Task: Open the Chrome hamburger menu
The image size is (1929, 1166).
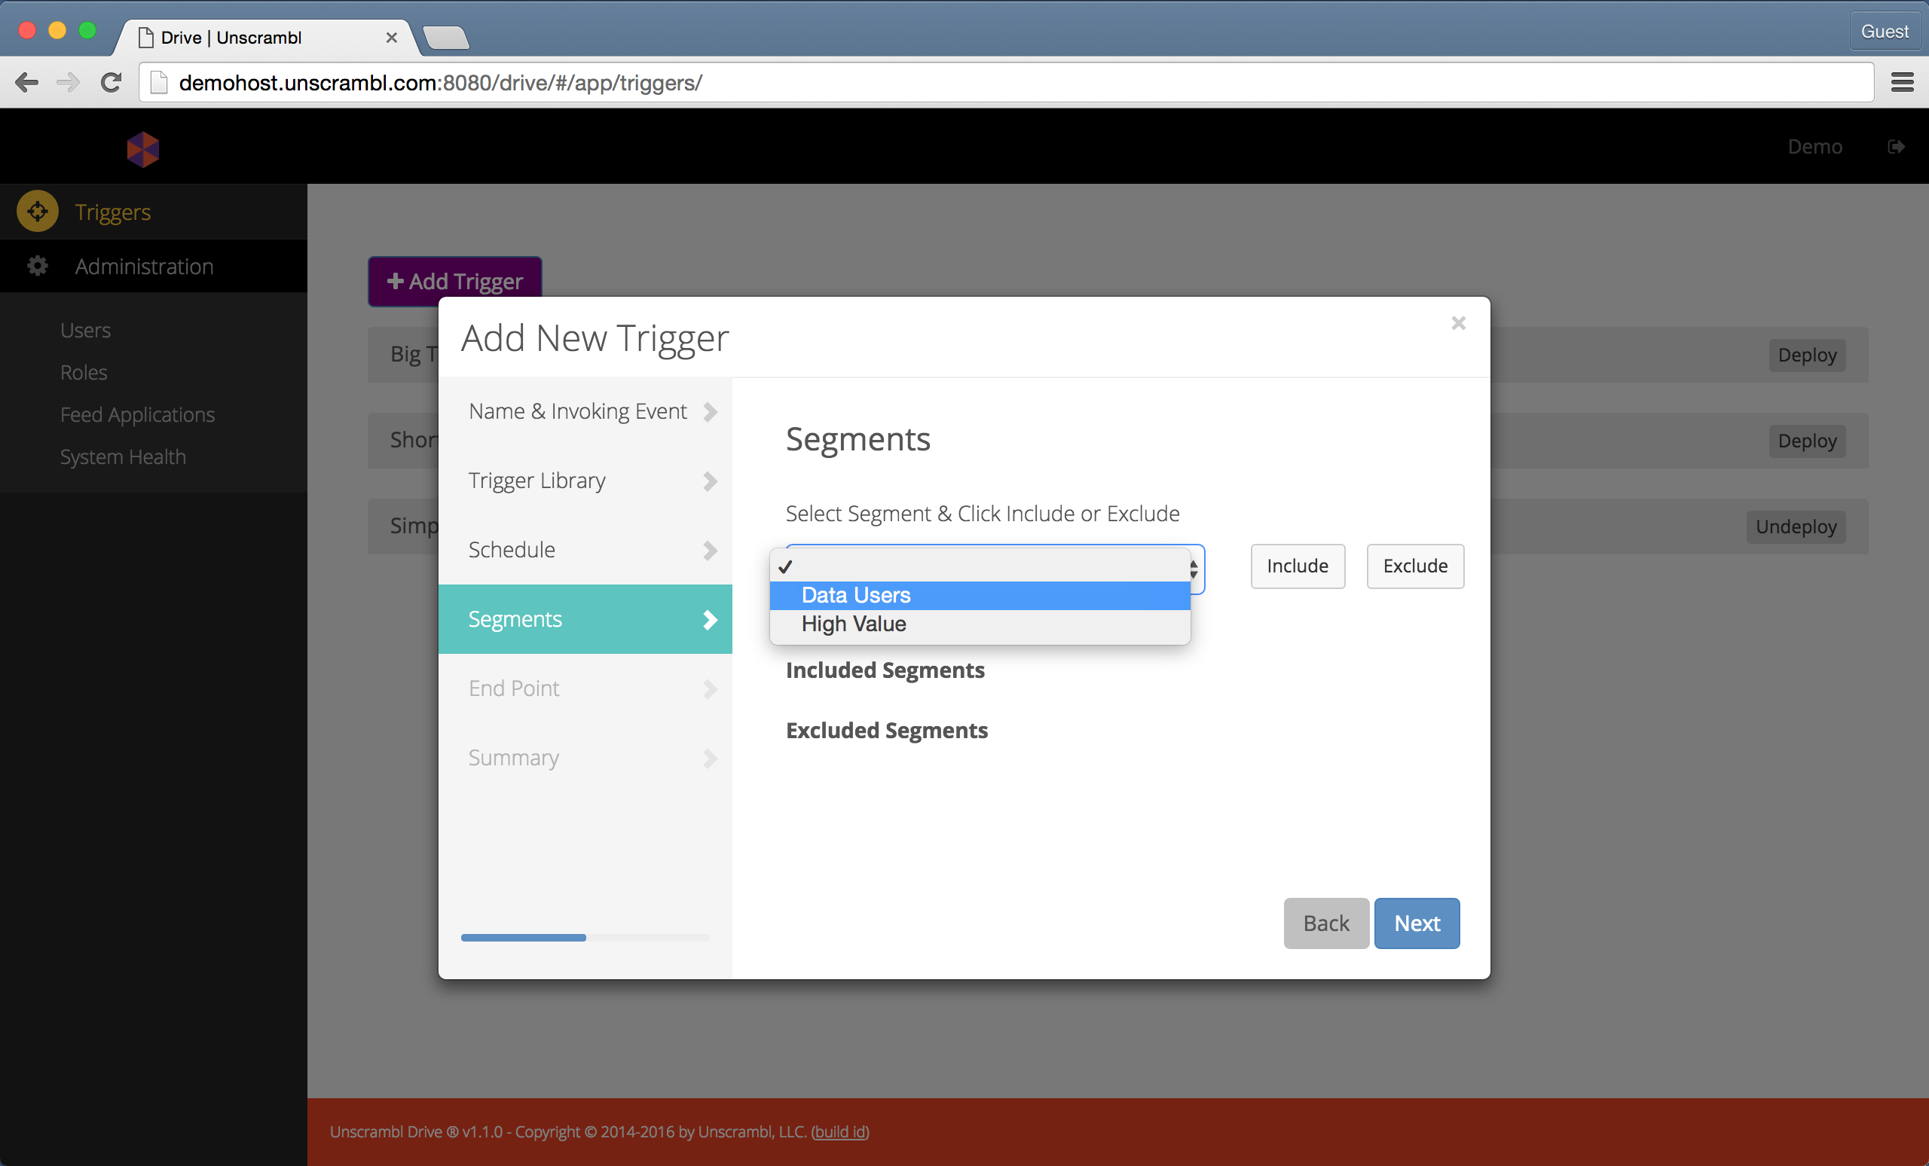Action: tap(1903, 82)
